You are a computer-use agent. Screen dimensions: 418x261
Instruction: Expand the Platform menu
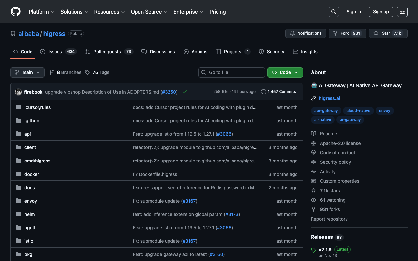coord(41,12)
